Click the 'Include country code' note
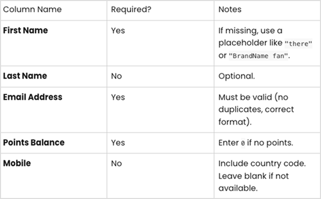Screen dimensions: 321x199 pyautogui.click(x=262, y=164)
